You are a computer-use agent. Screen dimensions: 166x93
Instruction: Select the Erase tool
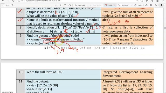[138, 5]
